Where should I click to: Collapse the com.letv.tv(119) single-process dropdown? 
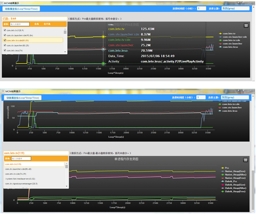click(x=34, y=153)
